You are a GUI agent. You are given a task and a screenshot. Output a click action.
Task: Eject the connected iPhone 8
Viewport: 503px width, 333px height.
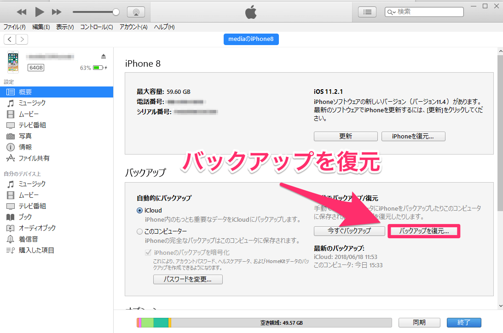(104, 56)
